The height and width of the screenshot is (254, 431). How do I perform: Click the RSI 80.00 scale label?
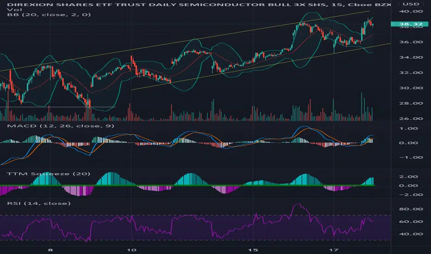coord(411,209)
